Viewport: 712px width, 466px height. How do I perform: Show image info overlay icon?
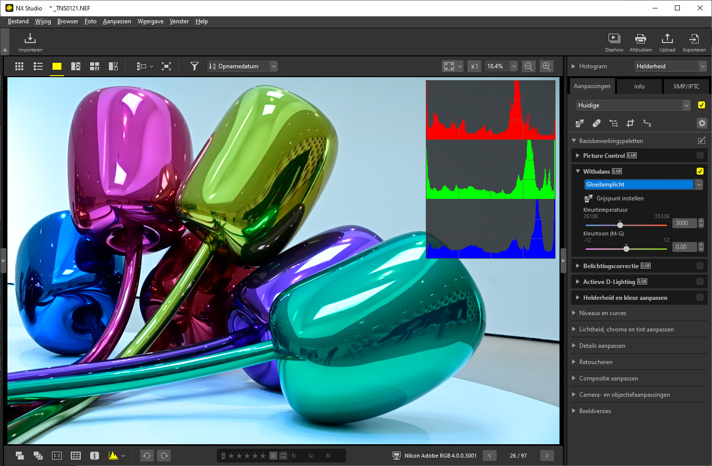pyautogui.click(x=95, y=456)
